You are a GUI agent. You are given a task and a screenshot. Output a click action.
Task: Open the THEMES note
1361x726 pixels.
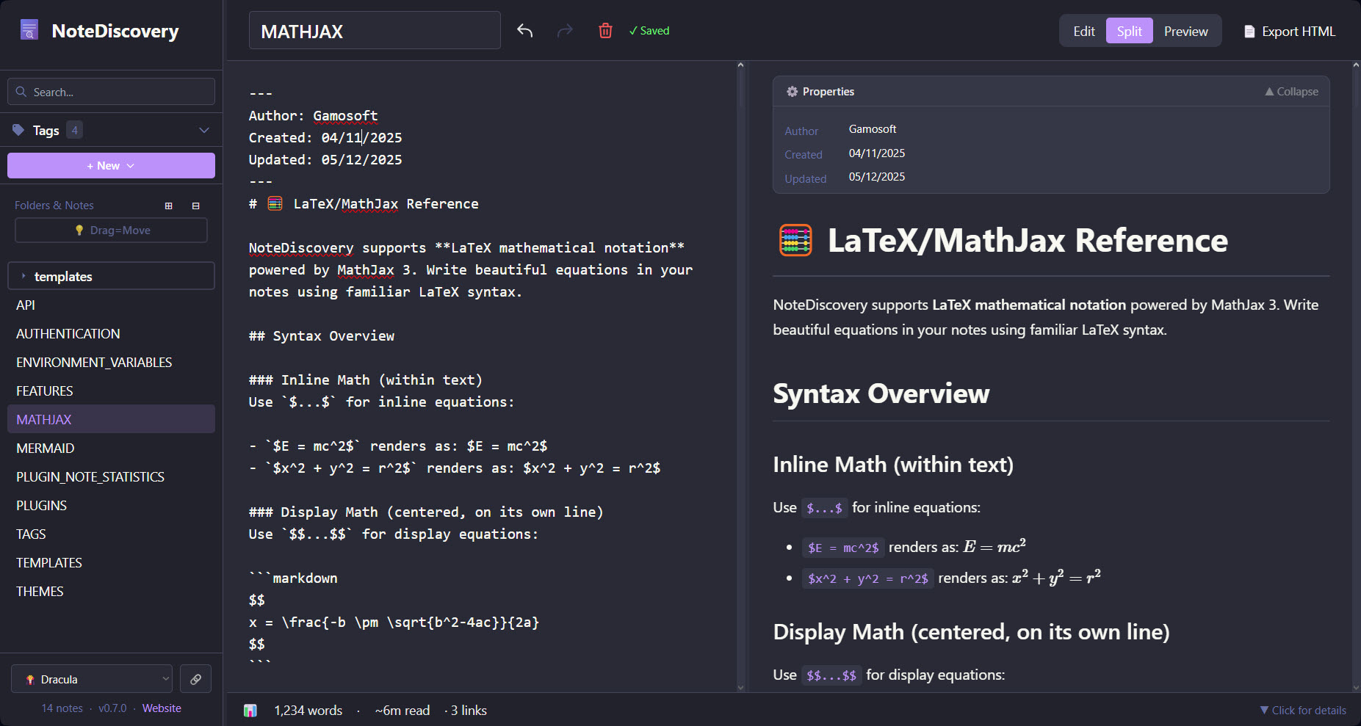pos(111,591)
